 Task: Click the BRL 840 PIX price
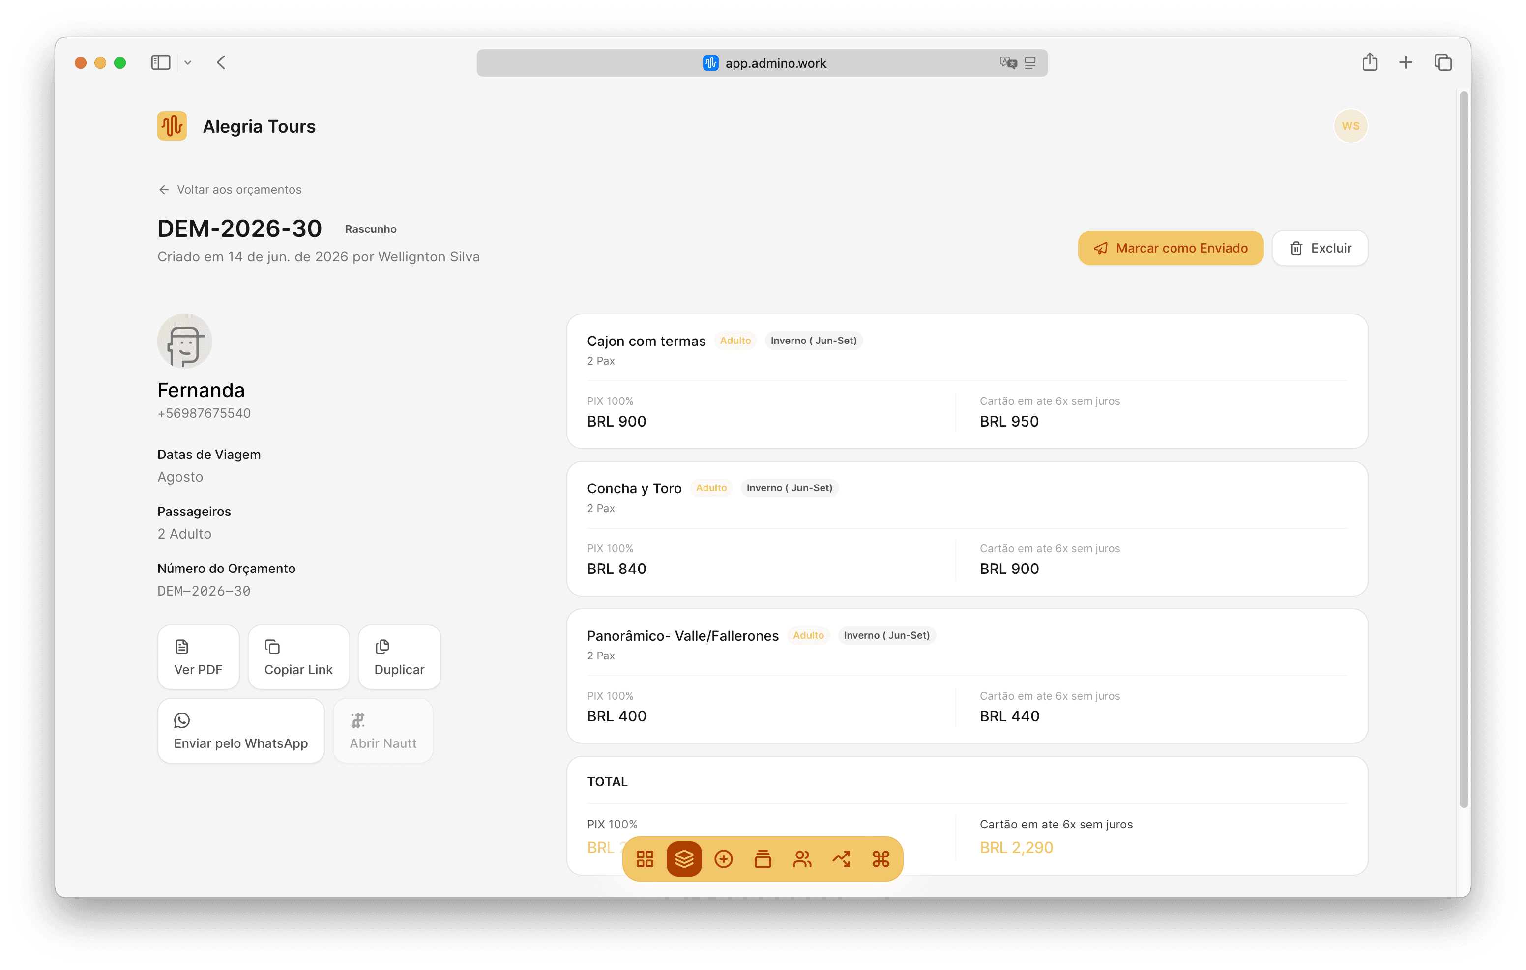(x=616, y=569)
